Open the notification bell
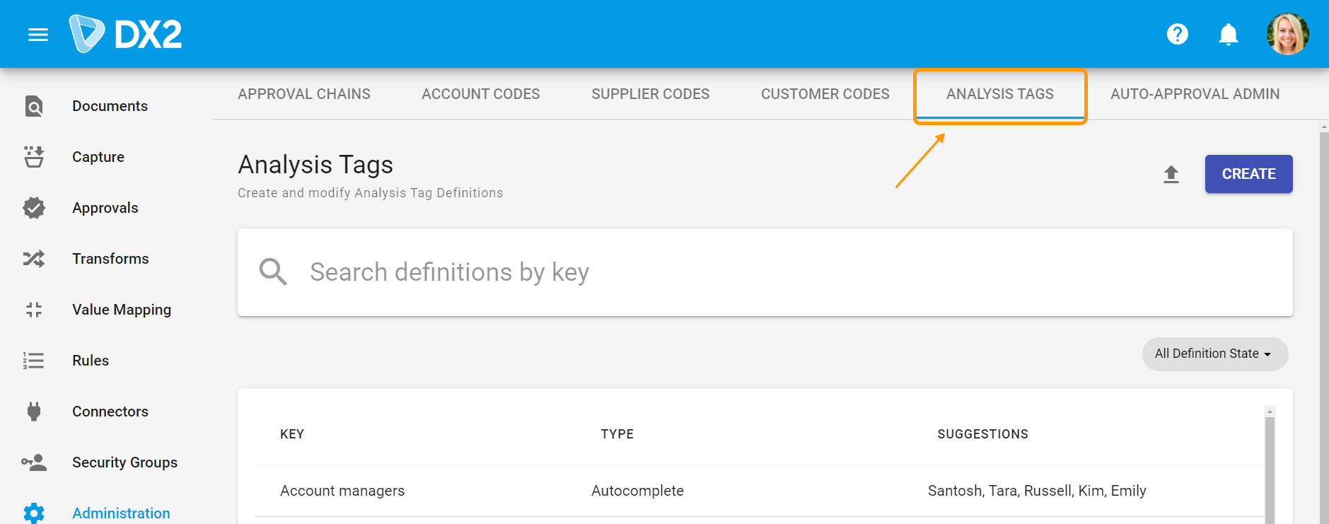 point(1229,33)
